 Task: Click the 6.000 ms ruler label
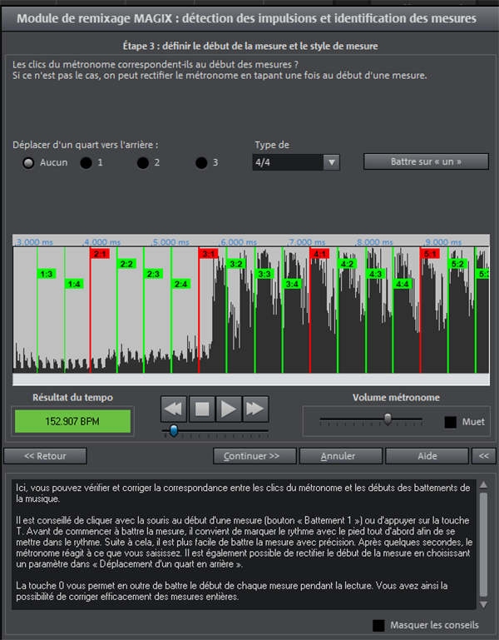coord(239,242)
